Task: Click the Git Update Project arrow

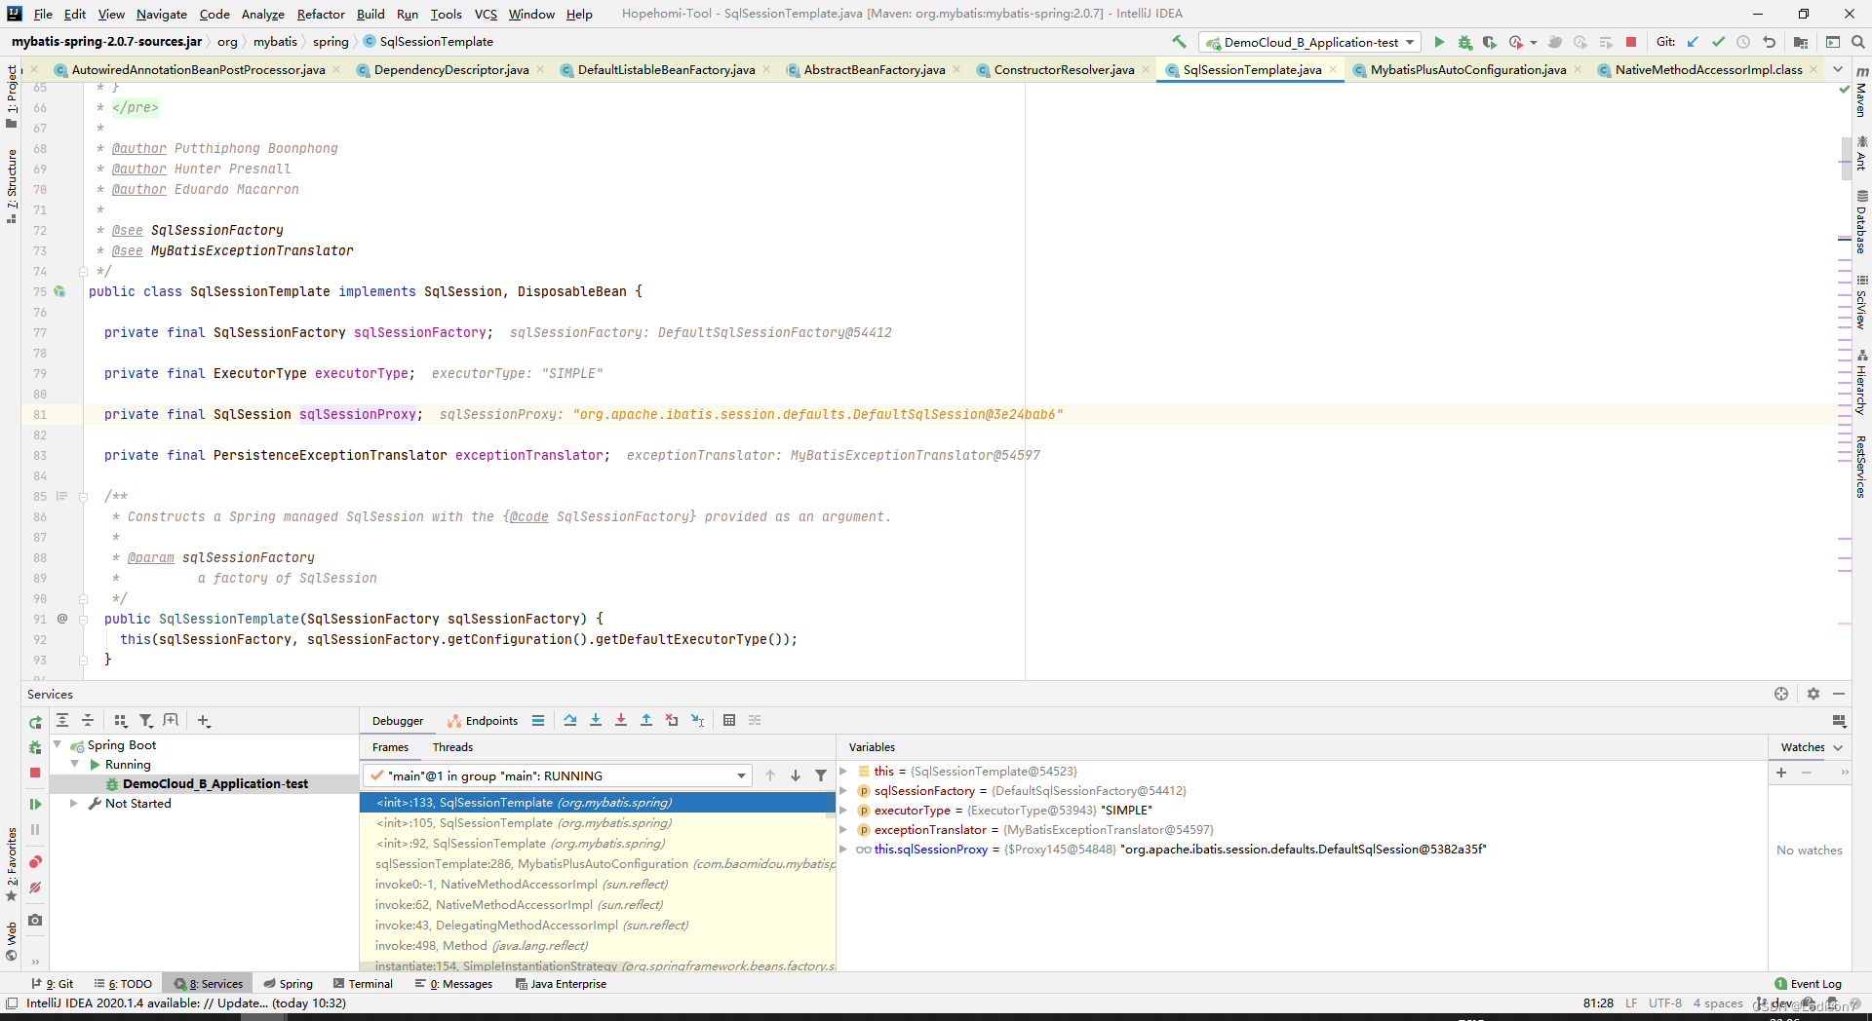Action: tap(1693, 42)
